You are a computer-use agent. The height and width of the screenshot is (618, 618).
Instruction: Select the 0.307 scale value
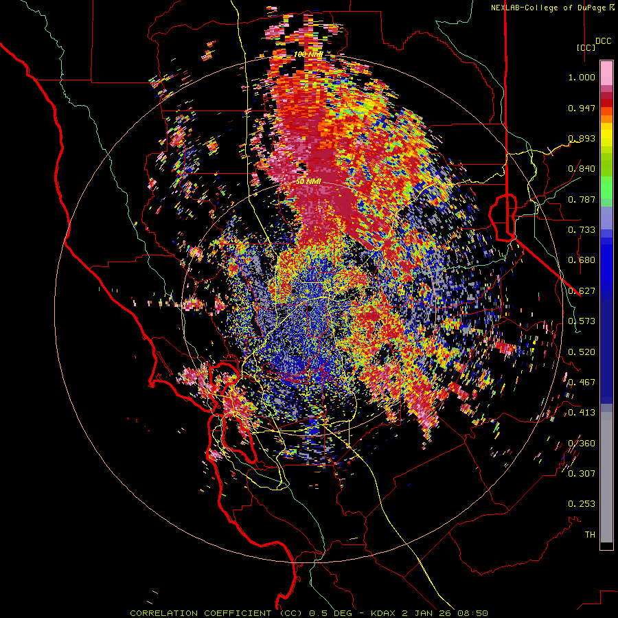click(x=582, y=473)
